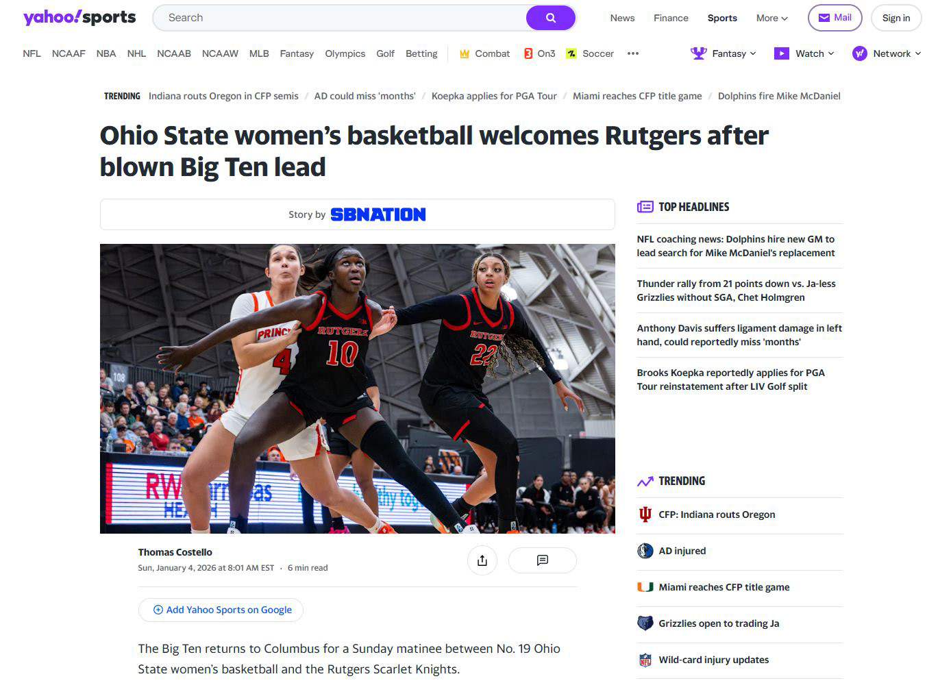Expand the More dropdown in header
951x683 pixels.
[x=772, y=18]
